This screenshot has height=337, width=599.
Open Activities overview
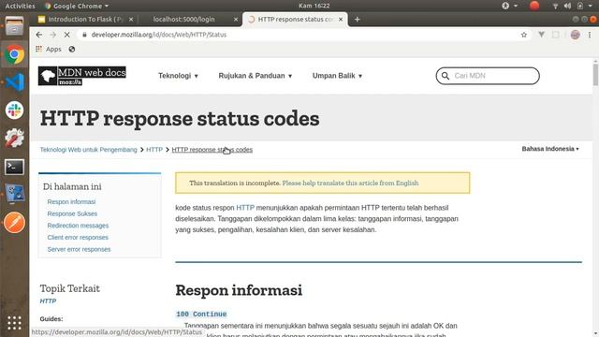[x=20, y=6]
